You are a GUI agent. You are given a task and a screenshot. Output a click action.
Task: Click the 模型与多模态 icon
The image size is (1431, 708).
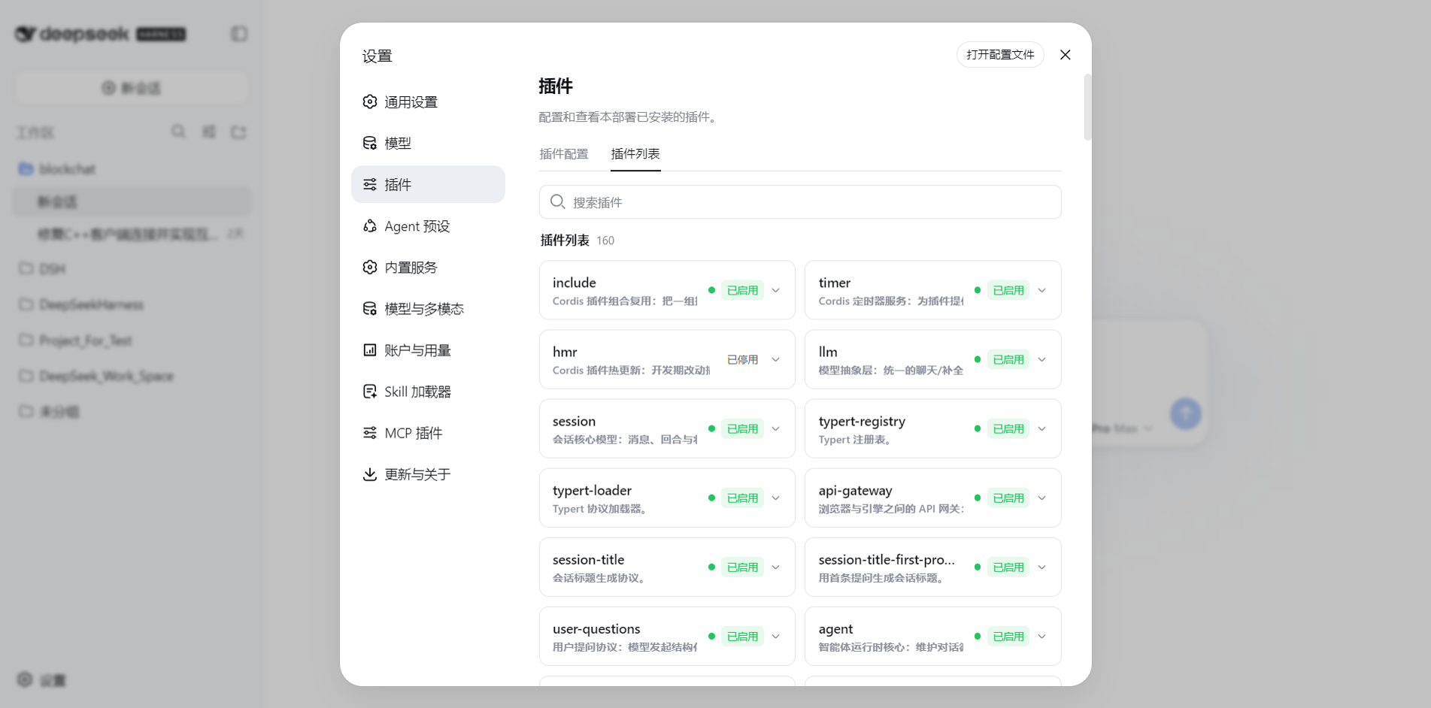pos(369,309)
